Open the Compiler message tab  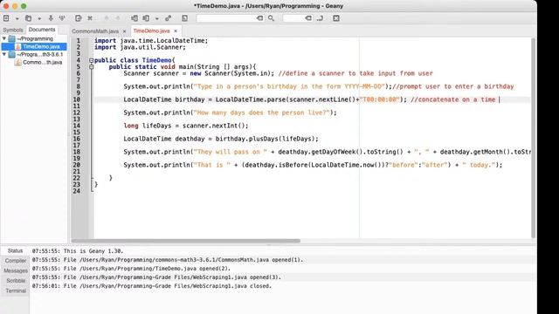(16, 261)
